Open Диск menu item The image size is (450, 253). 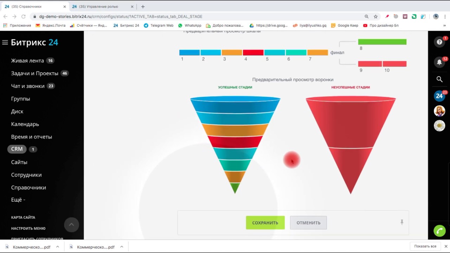click(x=17, y=111)
